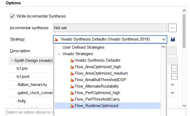Collapse the Vivado Strategies group
The image size is (190, 116).
tap(59, 54)
